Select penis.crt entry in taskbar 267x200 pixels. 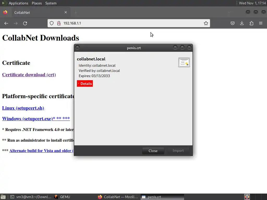(162, 197)
